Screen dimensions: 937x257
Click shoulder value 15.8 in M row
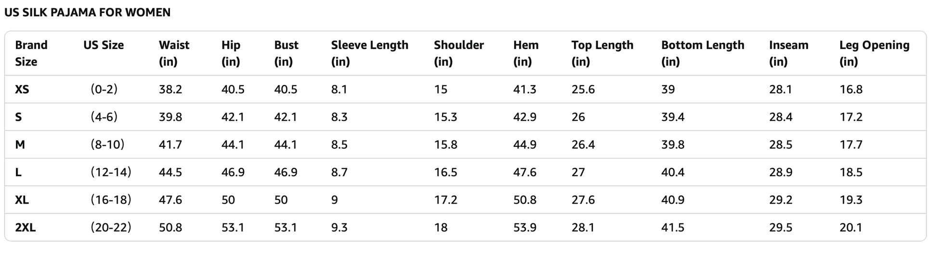click(x=445, y=145)
